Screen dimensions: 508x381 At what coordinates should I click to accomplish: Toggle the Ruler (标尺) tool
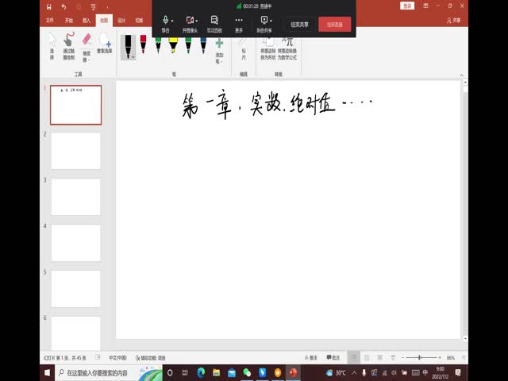click(x=244, y=49)
